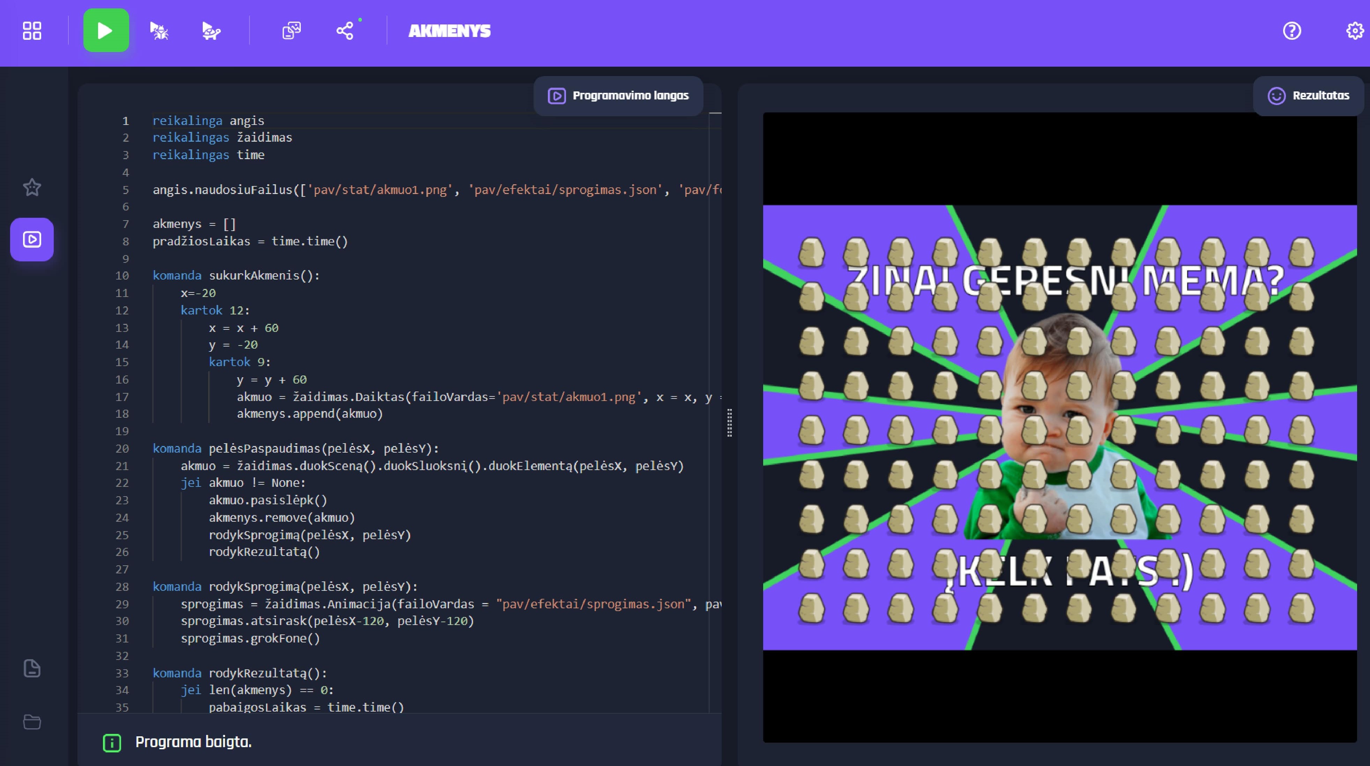Click line 5 'angis.naudosiuFailus' code
Viewport: 1370px width, 766px height.
437,190
